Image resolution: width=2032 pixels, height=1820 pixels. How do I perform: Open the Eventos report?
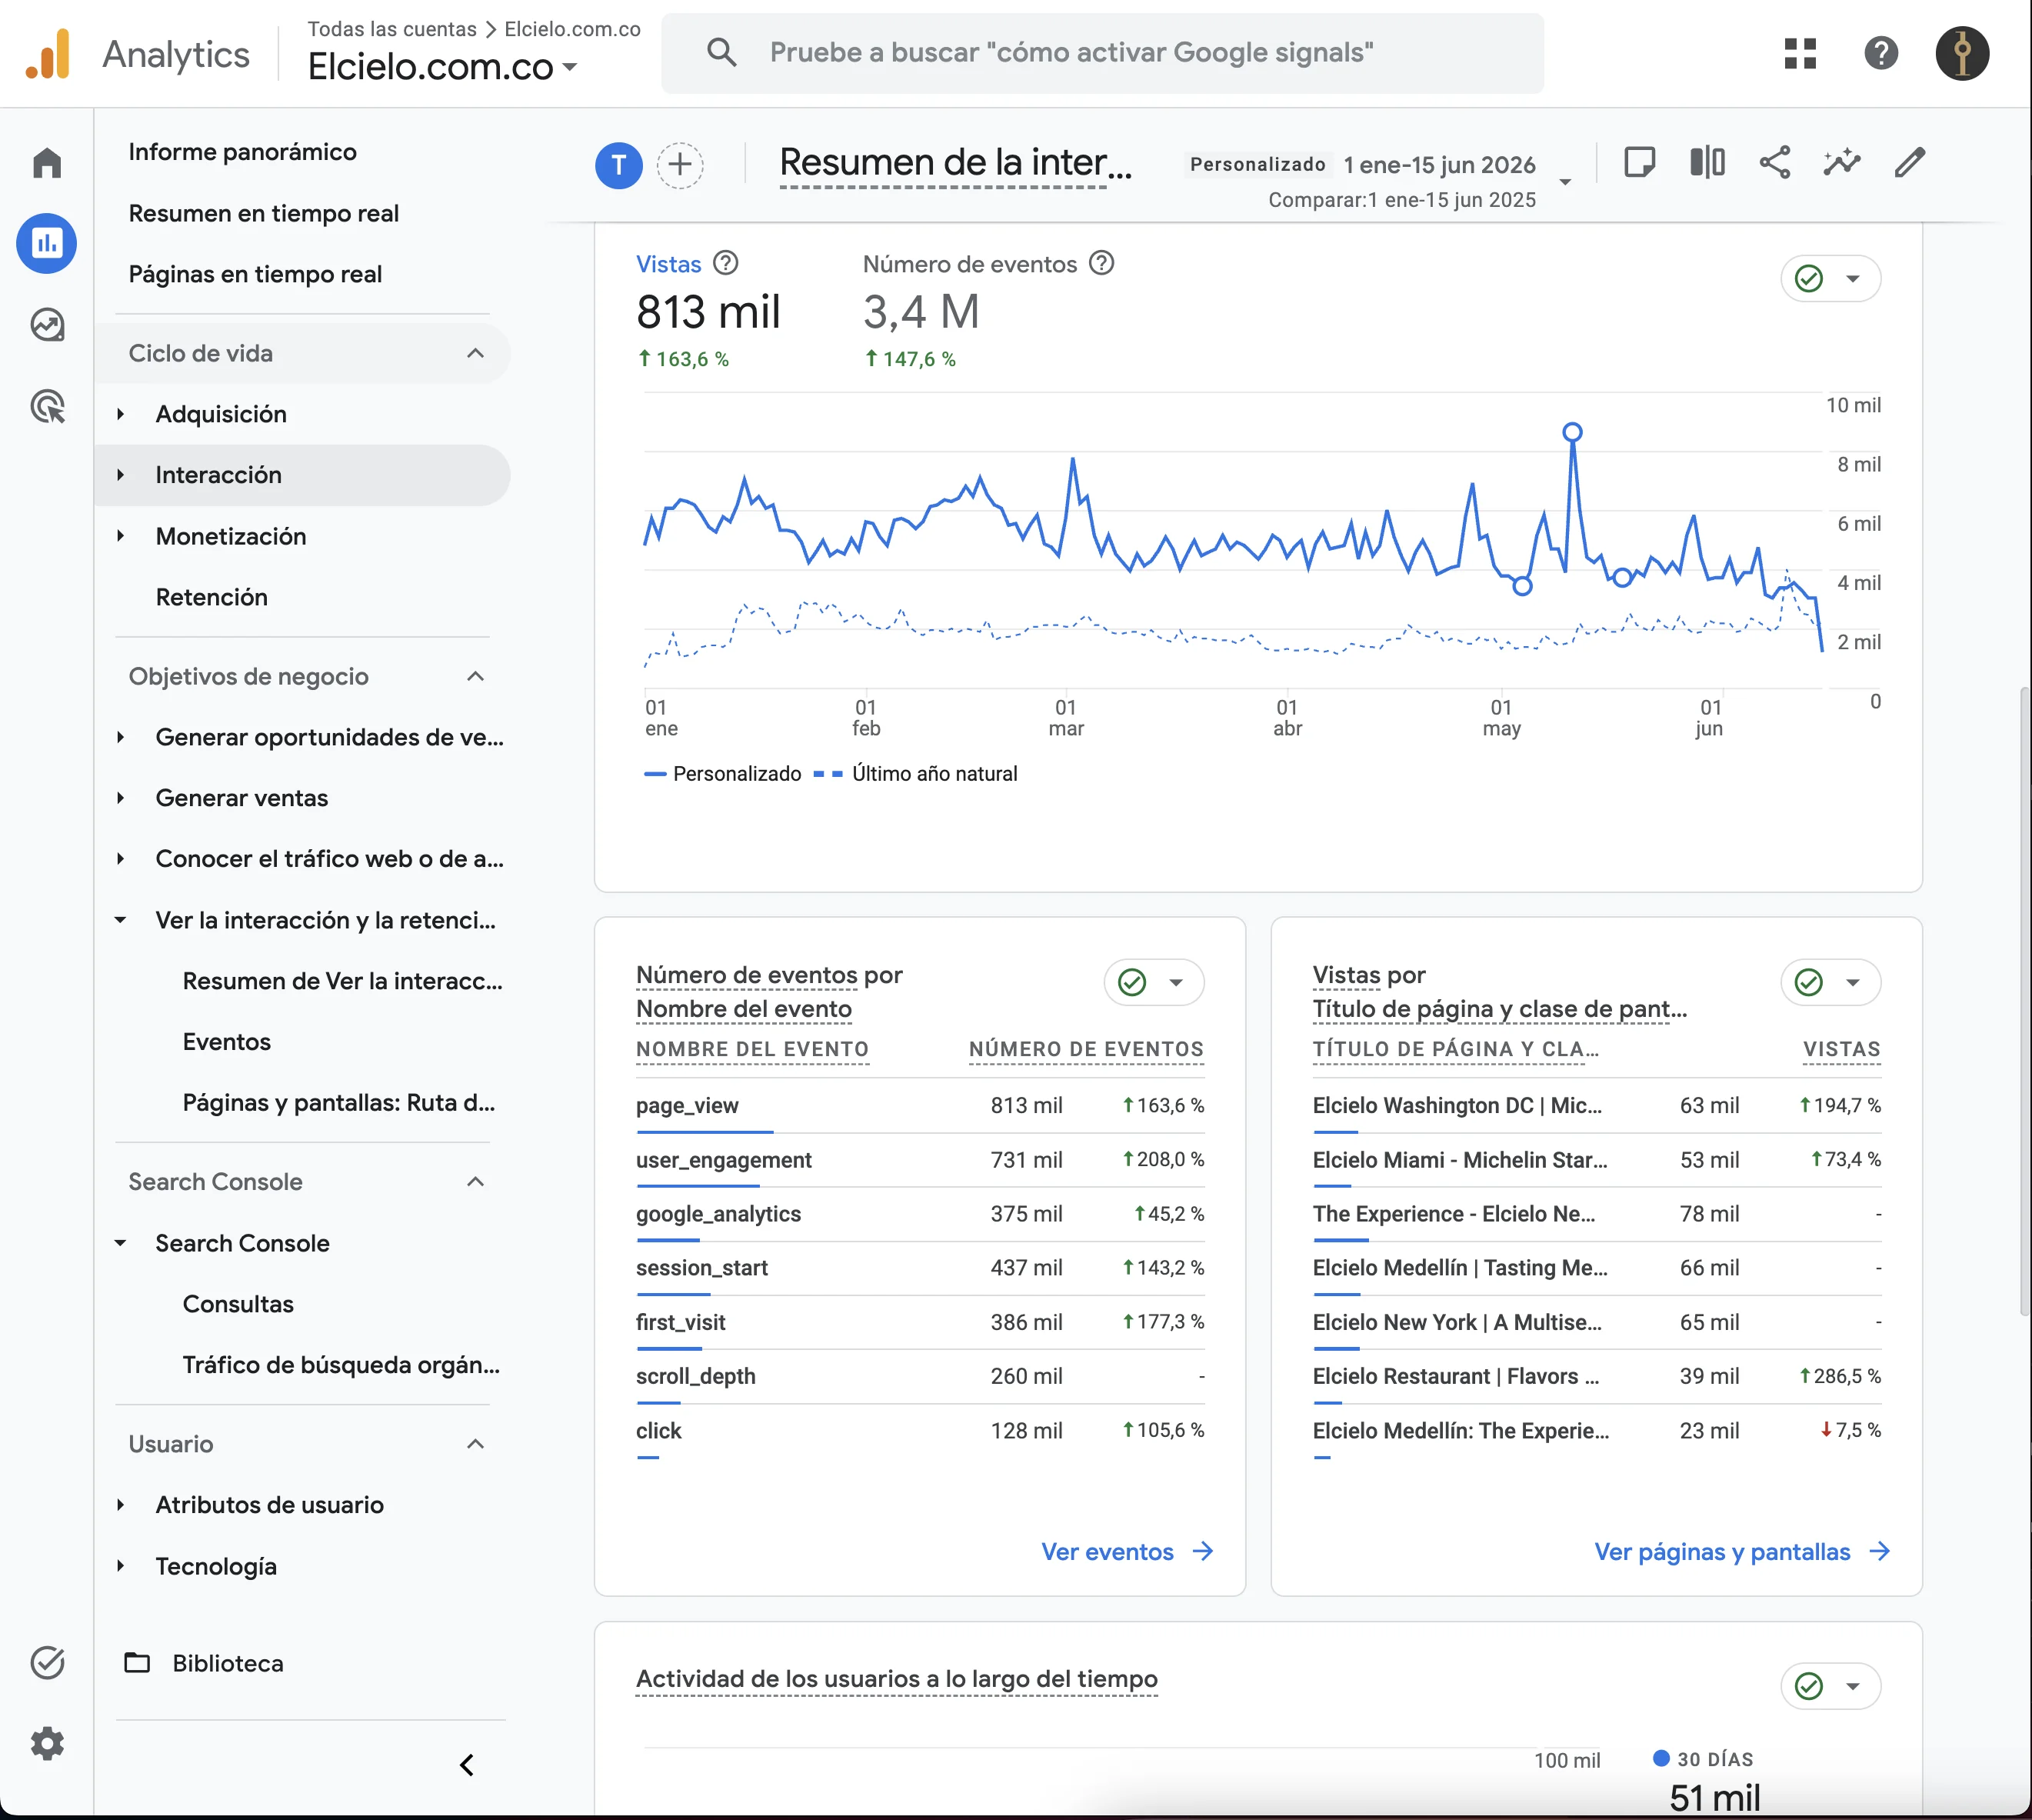pos(227,1042)
